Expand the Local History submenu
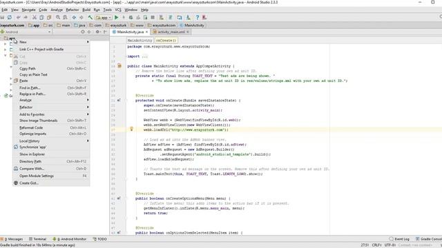Image resolution: width=442 pixels, height=248 pixels. point(51,141)
